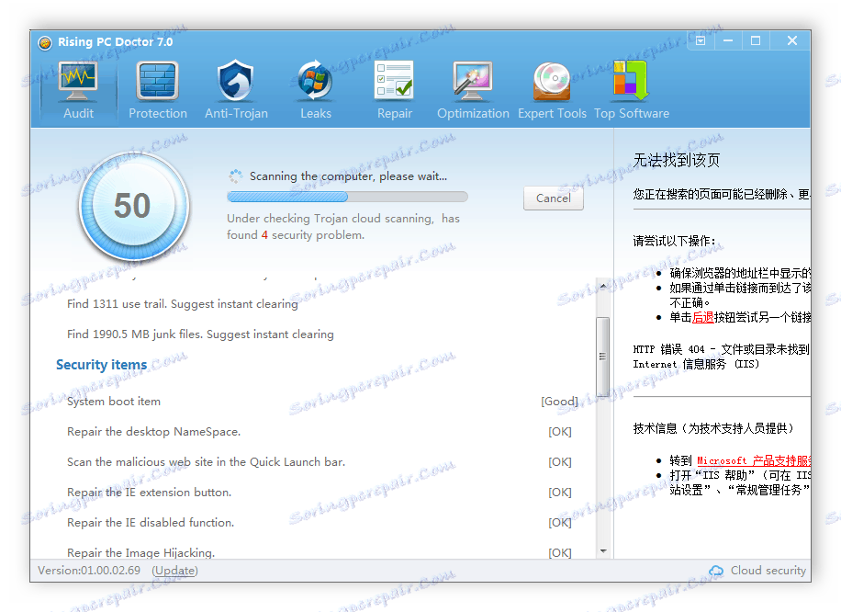841x612 pixels.
Task: Open the Expert Tools disc icon
Action: (x=552, y=82)
